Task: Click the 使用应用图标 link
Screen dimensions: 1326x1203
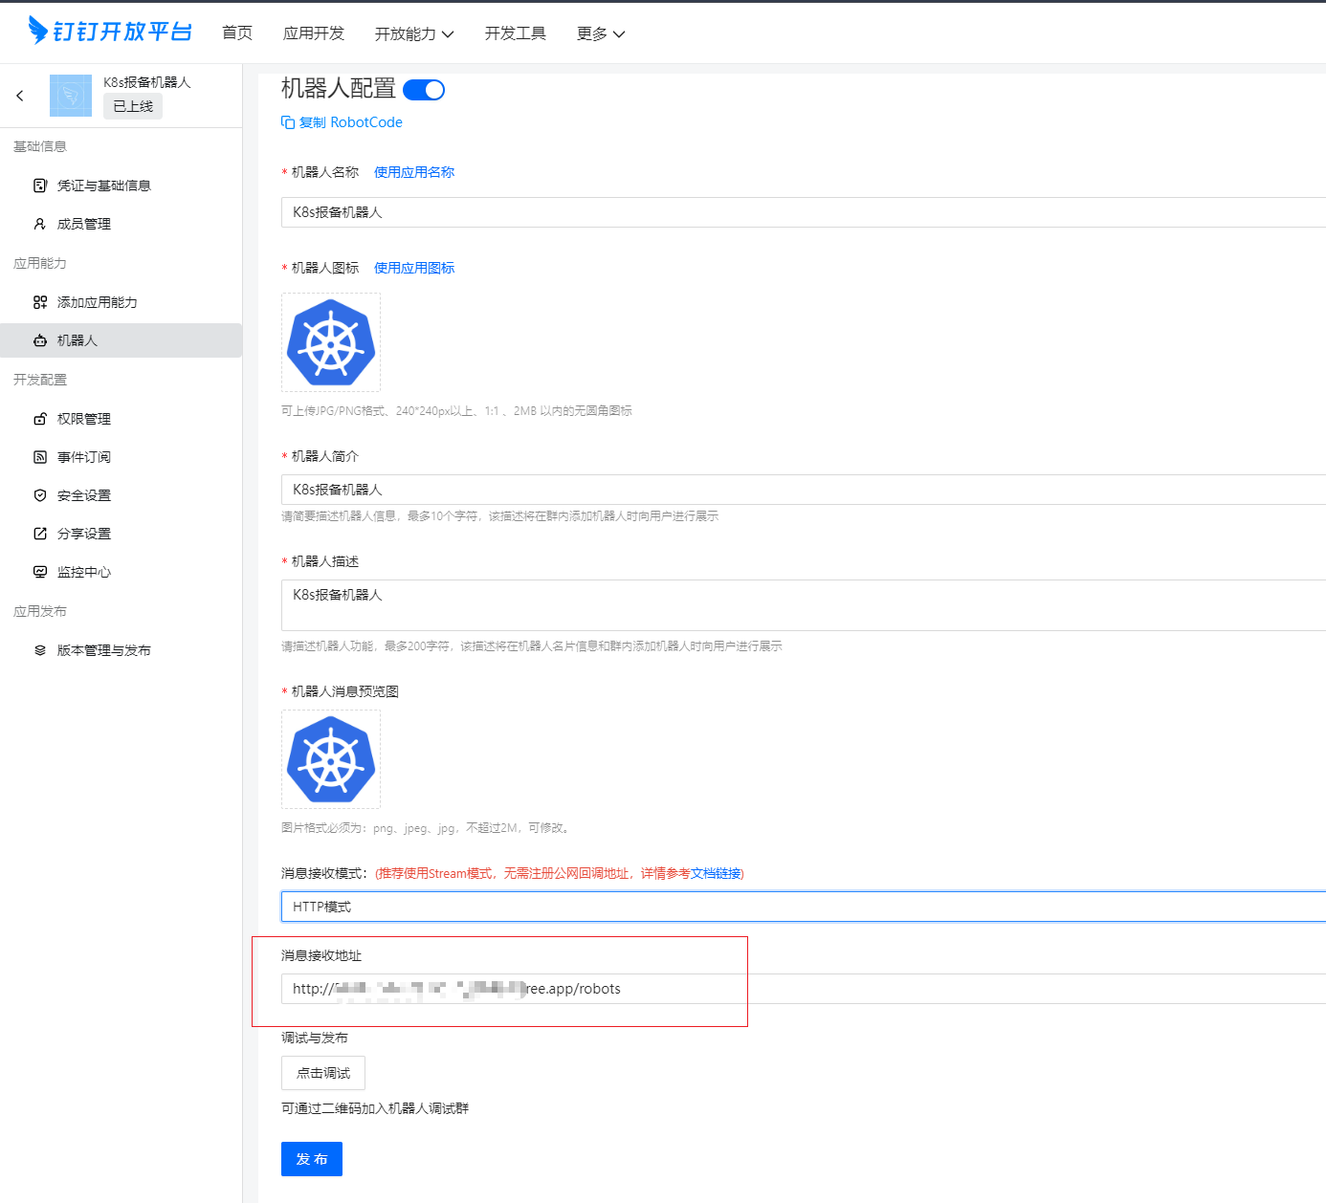Action: click(x=414, y=268)
